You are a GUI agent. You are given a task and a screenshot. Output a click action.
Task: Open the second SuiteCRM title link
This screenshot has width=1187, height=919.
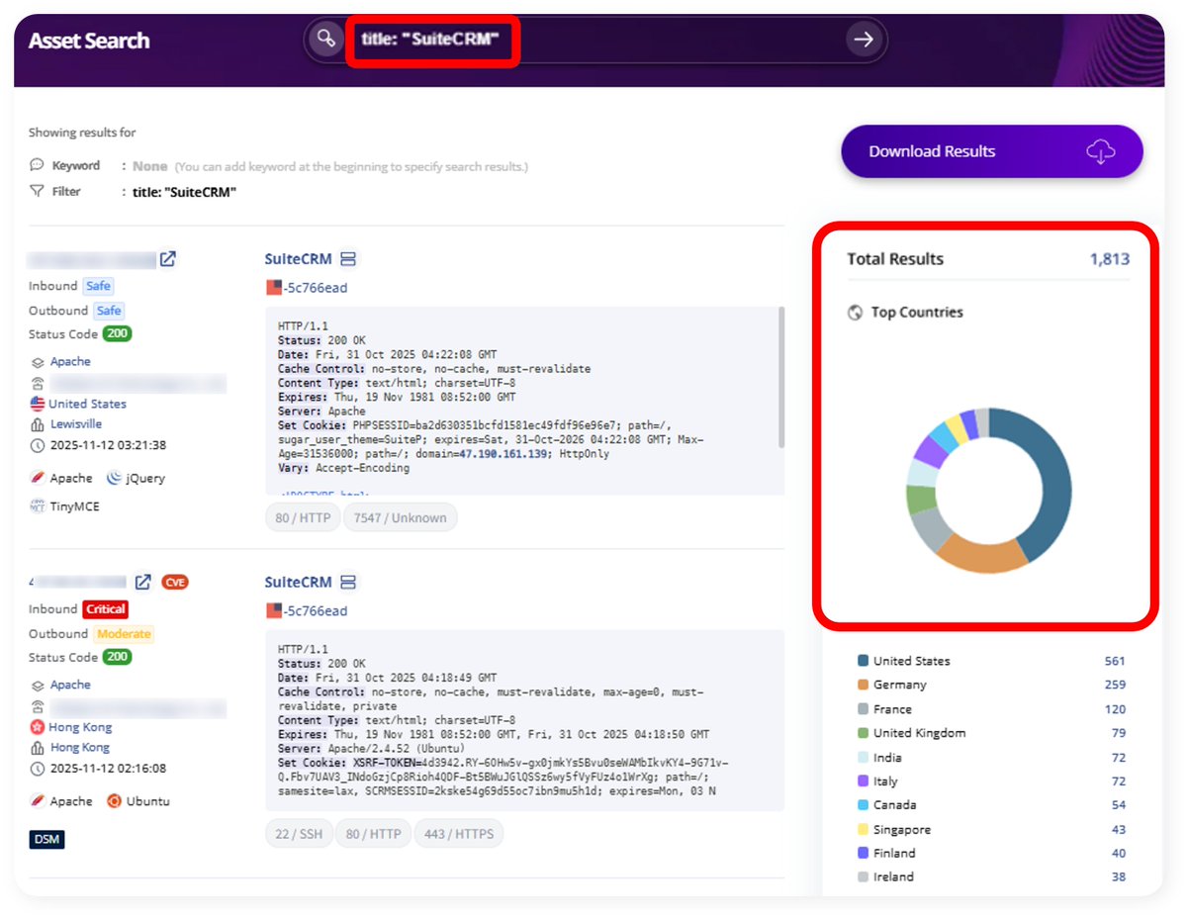tap(298, 582)
